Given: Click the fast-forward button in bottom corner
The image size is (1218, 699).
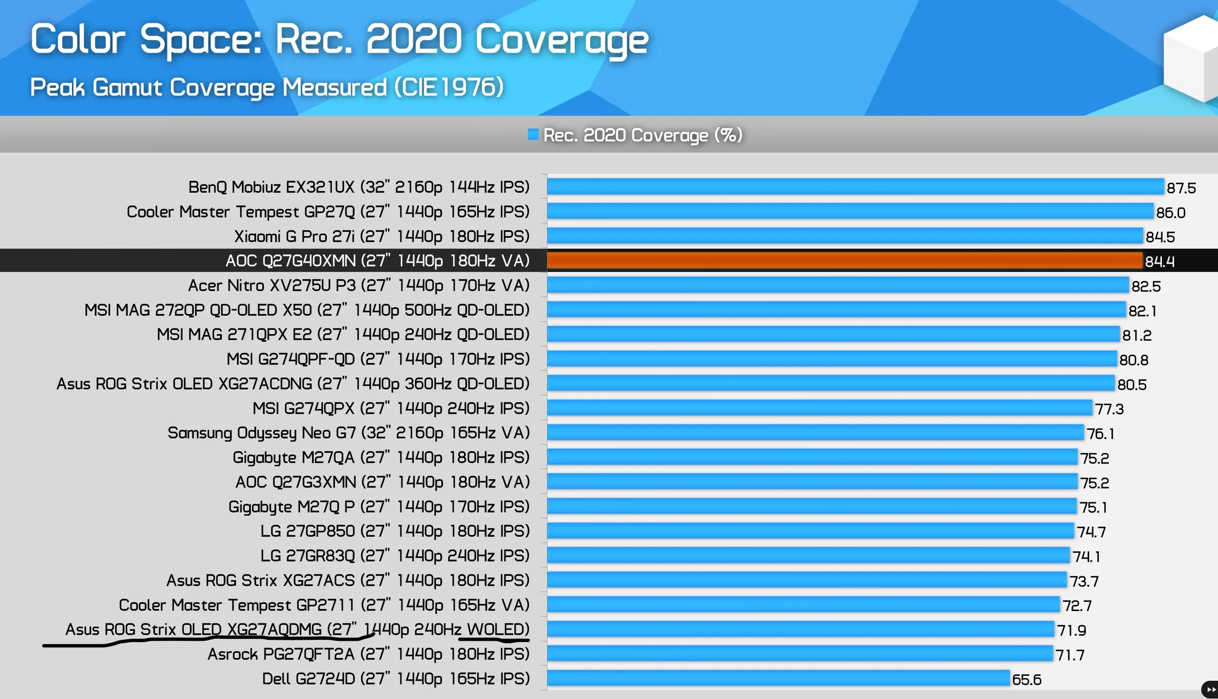Looking at the screenshot, I should click(x=1210, y=689).
